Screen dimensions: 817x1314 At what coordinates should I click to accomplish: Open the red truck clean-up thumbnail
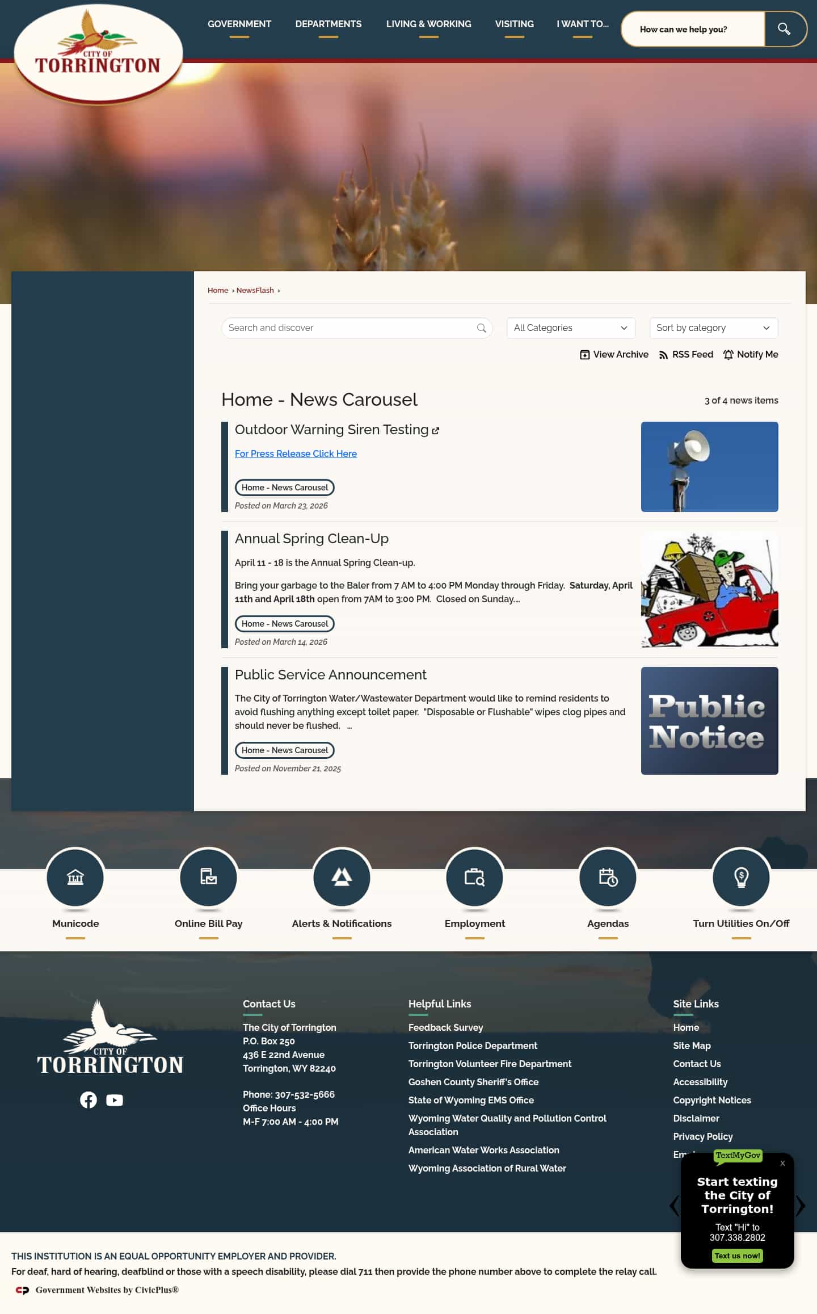pyautogui.click(x=710, y=590)
